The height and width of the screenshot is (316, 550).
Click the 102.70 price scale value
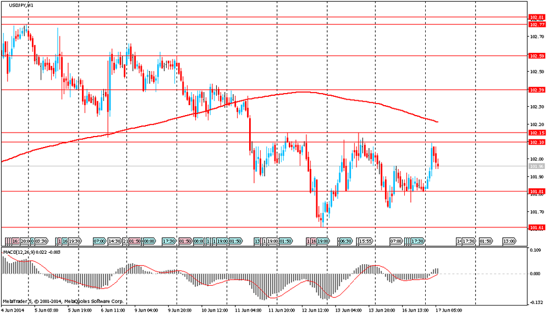[x=537, y=36]
